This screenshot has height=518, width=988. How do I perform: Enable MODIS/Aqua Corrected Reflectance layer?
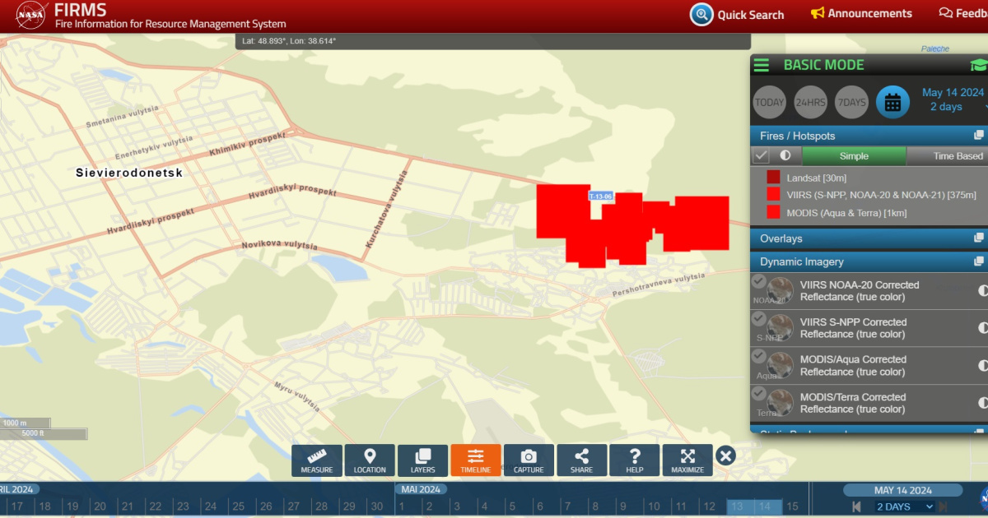coord(758,356)
